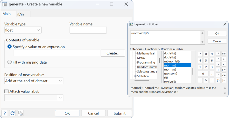229x118 pixels.
Task: Open the Variable type dropdown
Action: pos(23,30)
